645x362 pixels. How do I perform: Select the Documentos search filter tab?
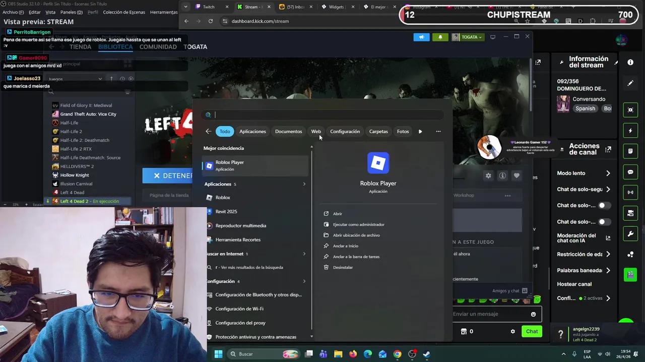[x=288, y=131]
